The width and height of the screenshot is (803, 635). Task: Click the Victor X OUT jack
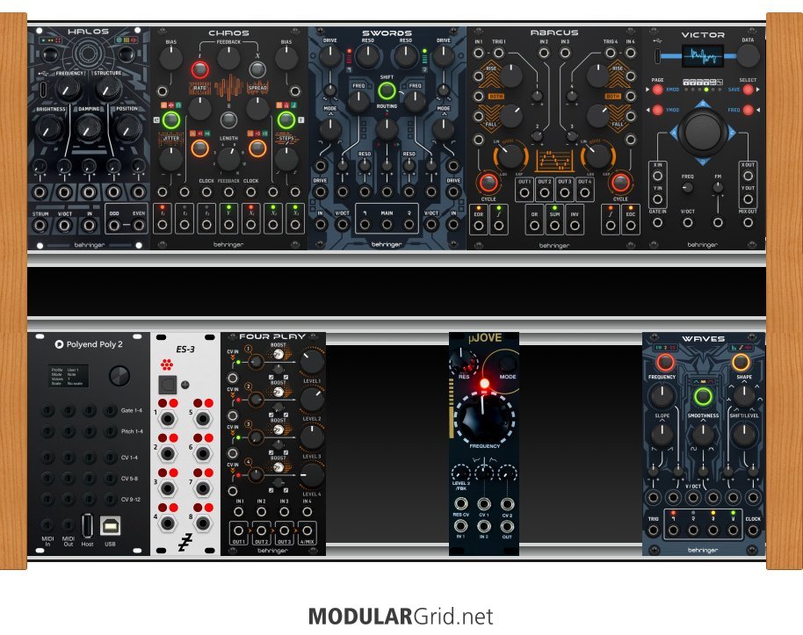tap(749, 177)
